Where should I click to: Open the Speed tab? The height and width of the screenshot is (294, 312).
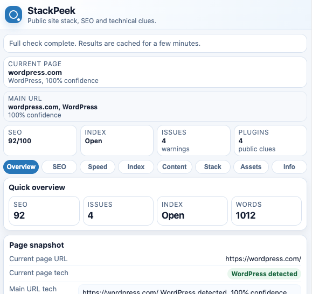pos(98,167)
